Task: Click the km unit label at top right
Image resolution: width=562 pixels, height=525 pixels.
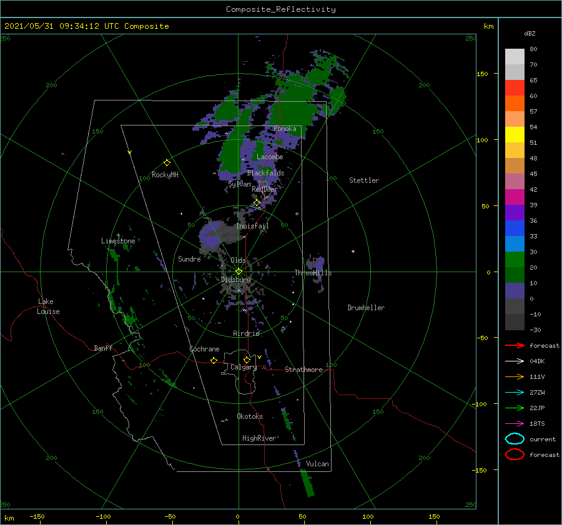Action: 489,26
